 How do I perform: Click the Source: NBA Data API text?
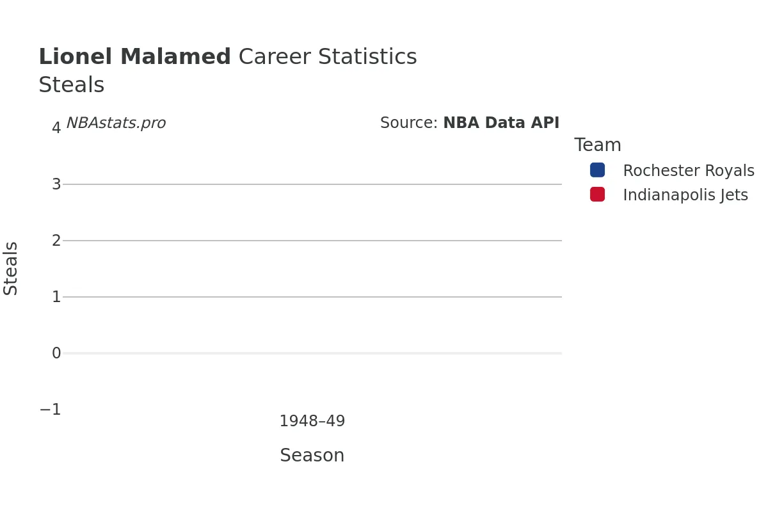[x=470, y=124]
